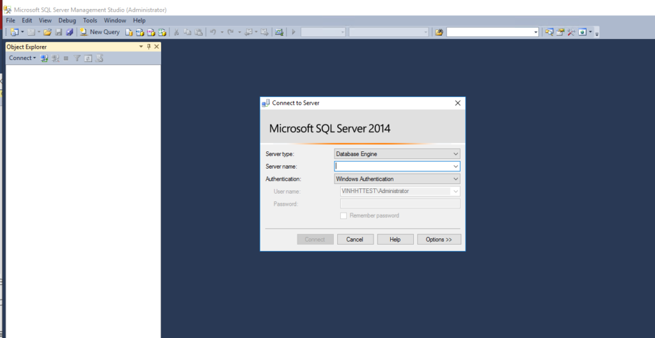Open the Toolbox wrench-and-hammer icon
The width and height of the screenshot is (655, 338).
(571, 32)
